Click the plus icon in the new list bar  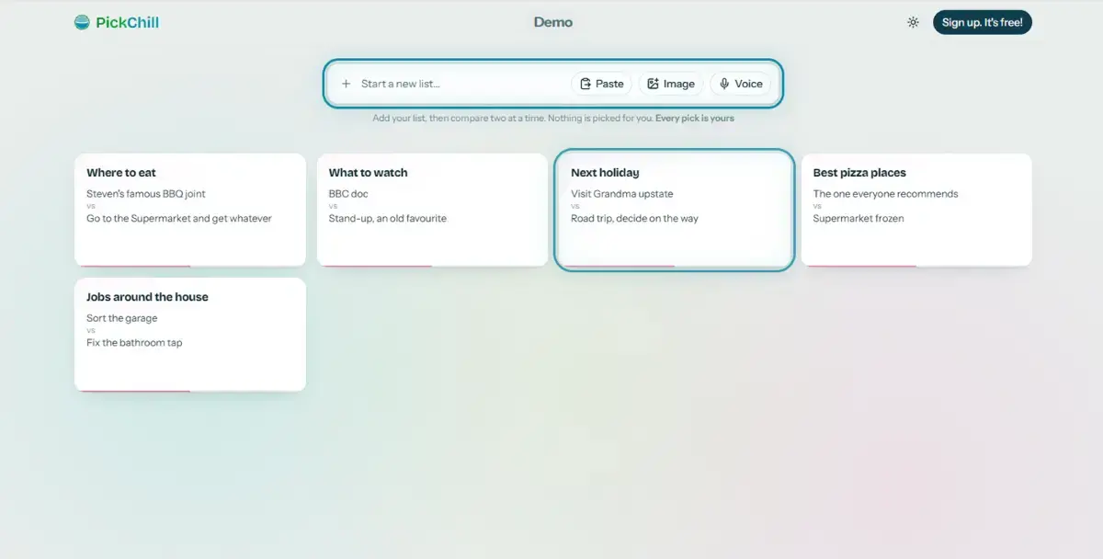point(347,84)
